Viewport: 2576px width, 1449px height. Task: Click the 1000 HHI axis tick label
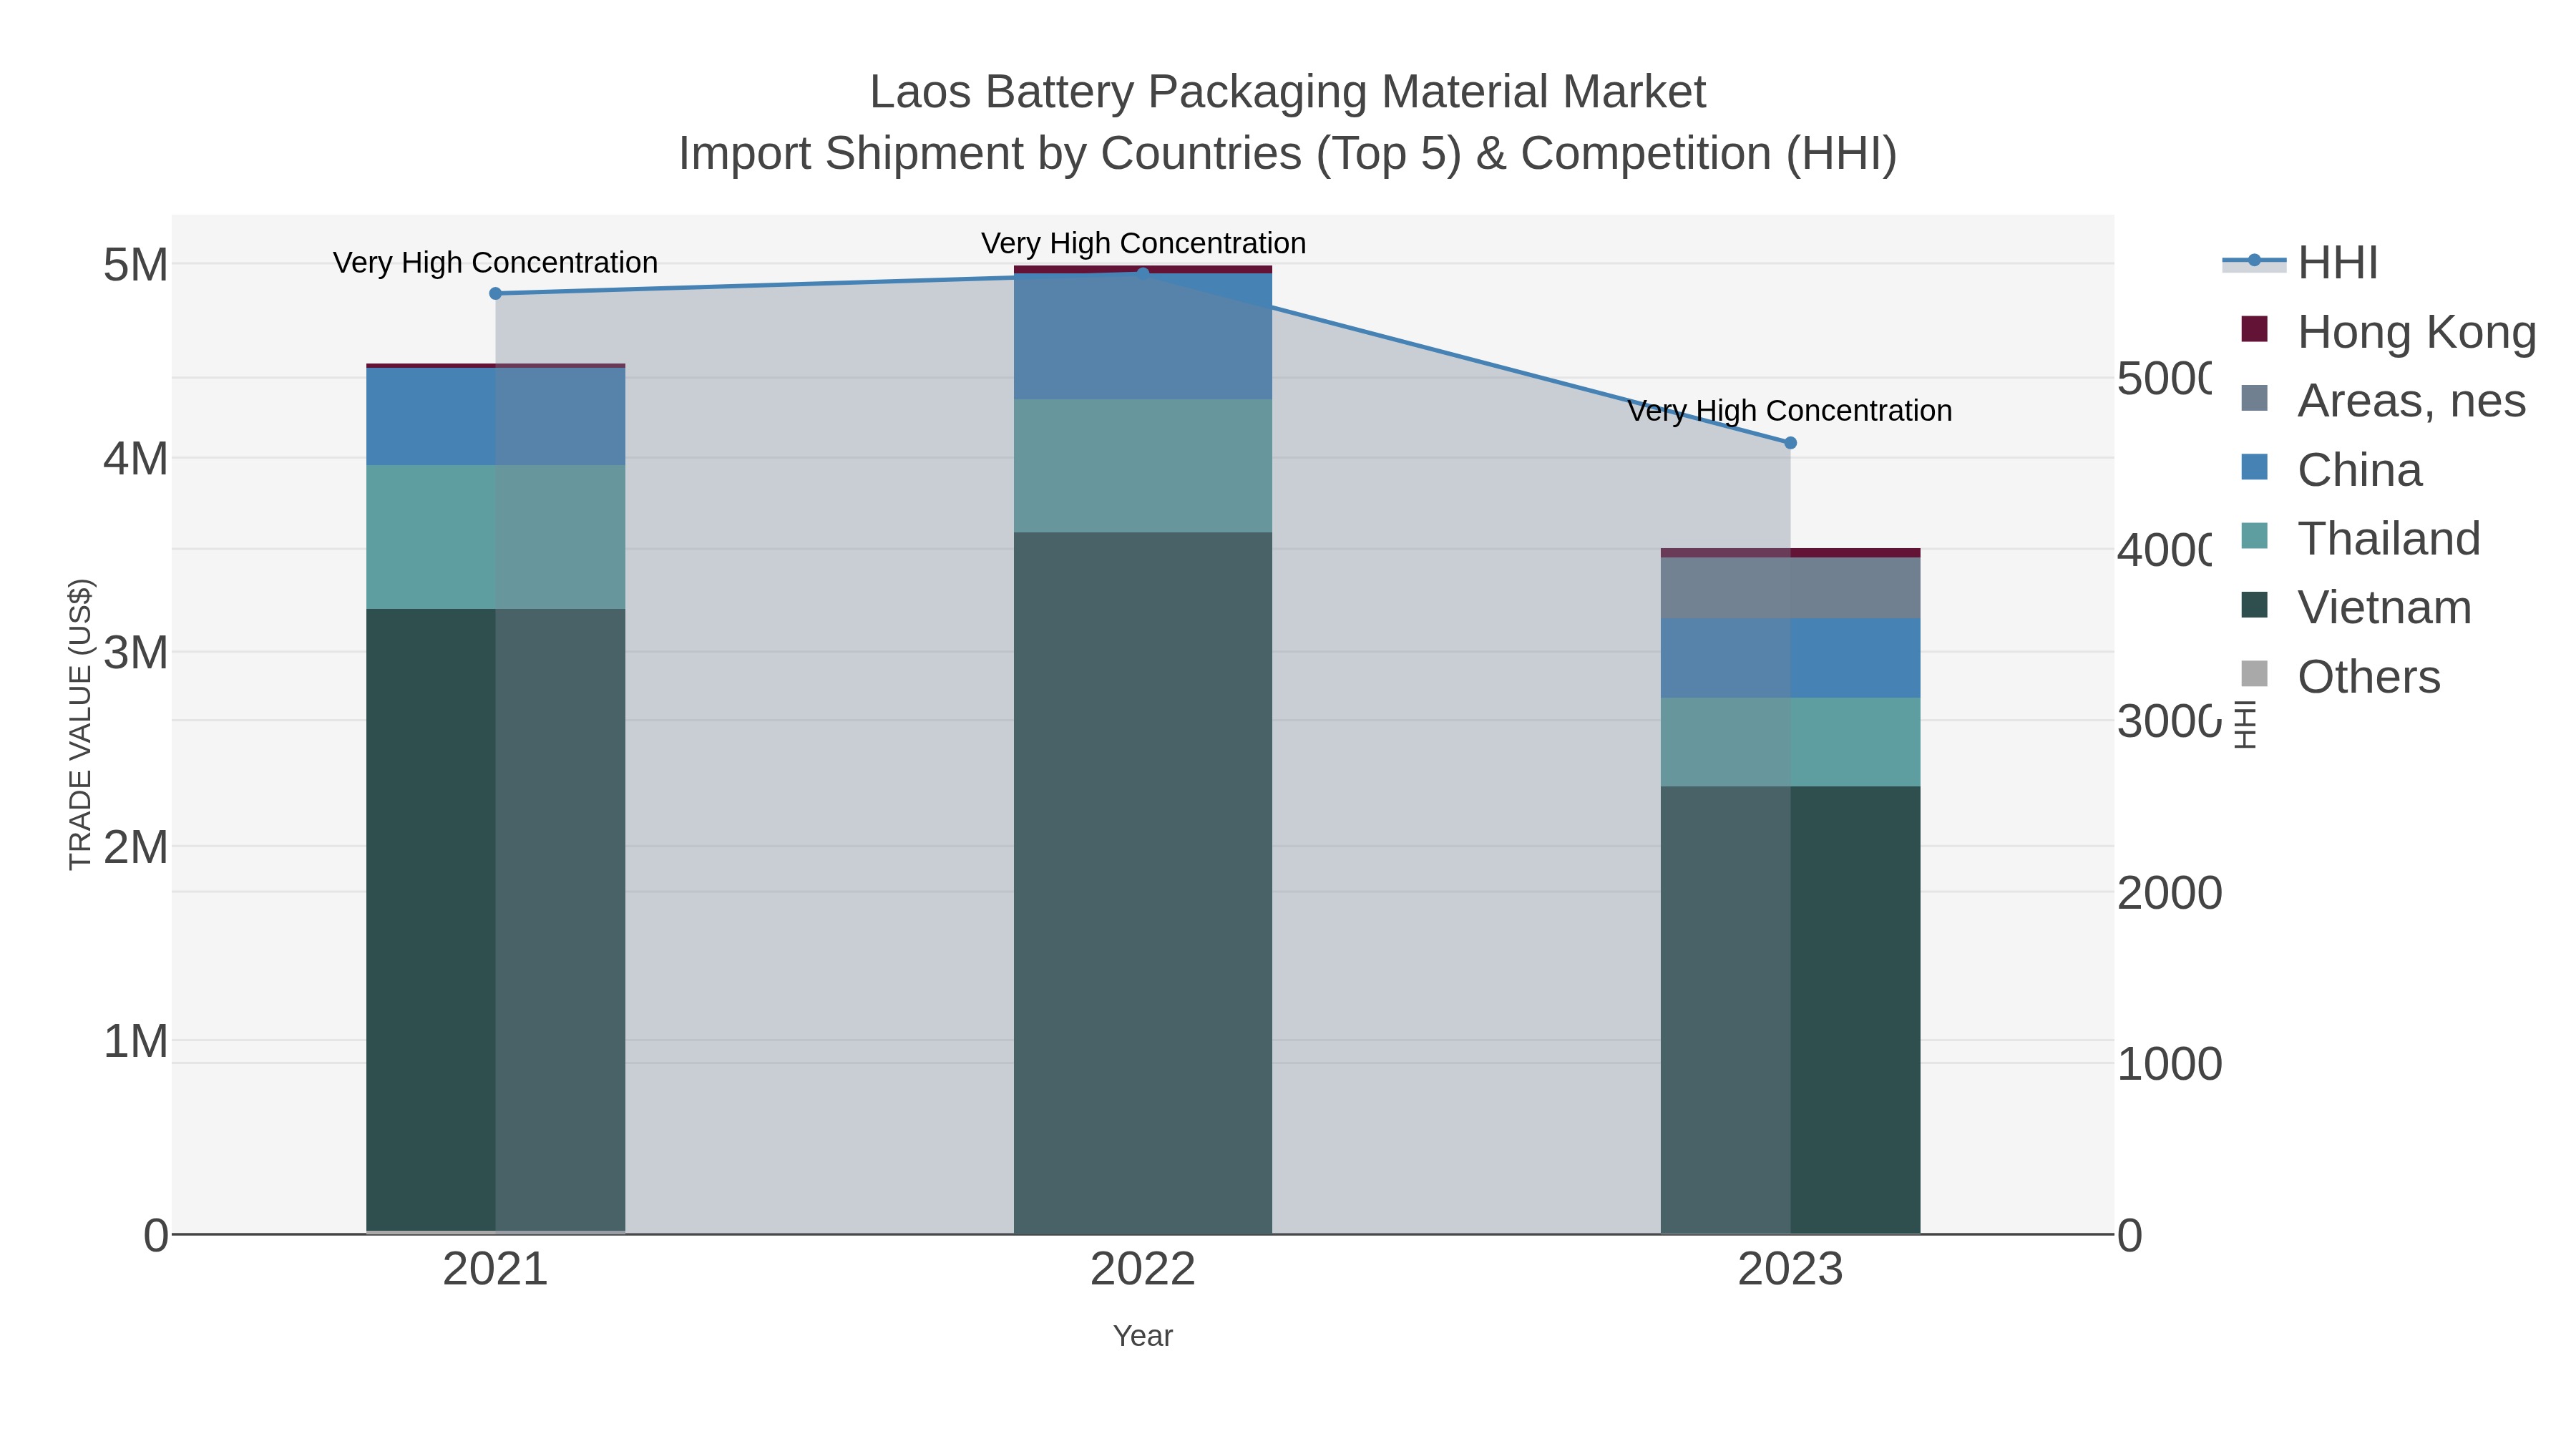(x=2170, y=1064)
